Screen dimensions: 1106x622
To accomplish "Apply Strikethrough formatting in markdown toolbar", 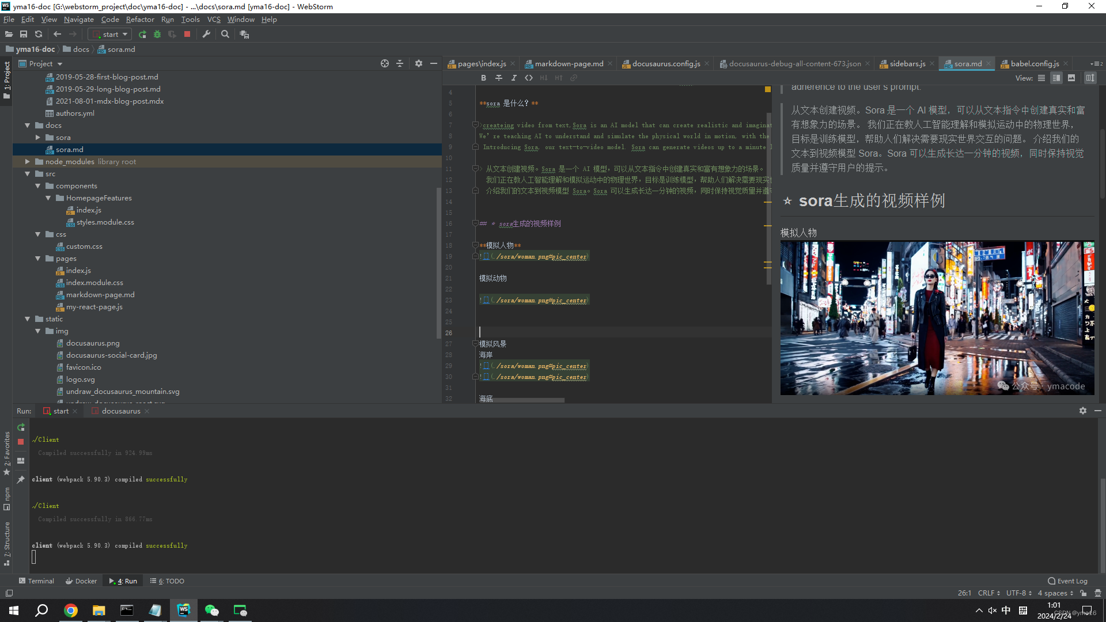I will point(499,78).
